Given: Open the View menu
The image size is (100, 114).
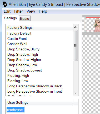Looking at the screenshot, I should (31, 11).
